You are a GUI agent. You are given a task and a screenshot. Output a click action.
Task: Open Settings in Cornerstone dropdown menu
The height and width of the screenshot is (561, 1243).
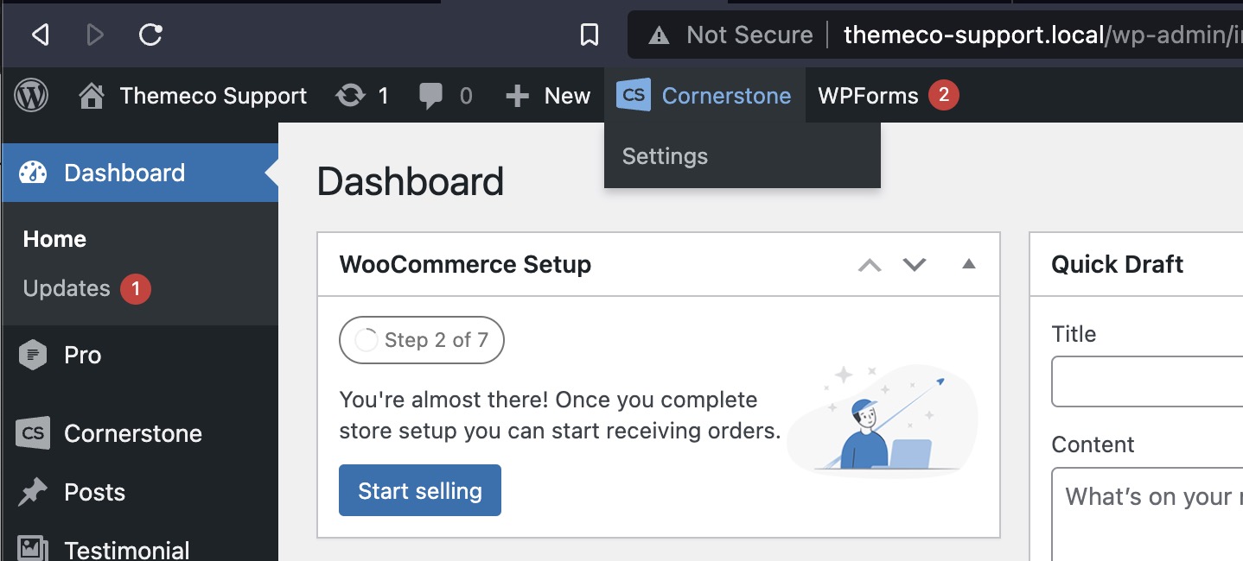[x=665, y=156]
